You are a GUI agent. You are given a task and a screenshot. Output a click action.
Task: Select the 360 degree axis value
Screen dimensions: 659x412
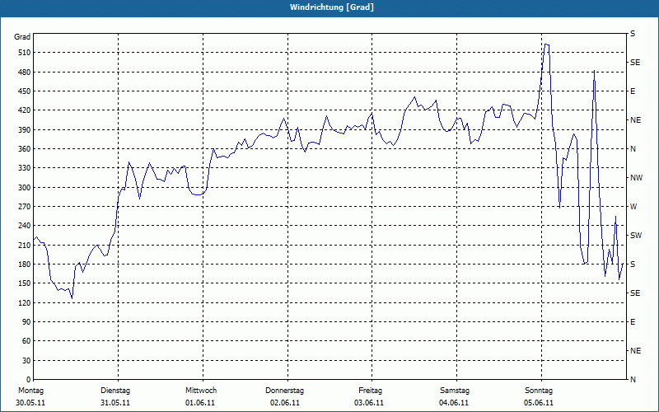click(x=24, y=149)
